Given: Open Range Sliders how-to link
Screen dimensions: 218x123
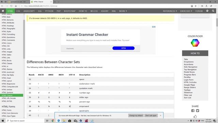Looking at the screenshot, I should 190,87.
